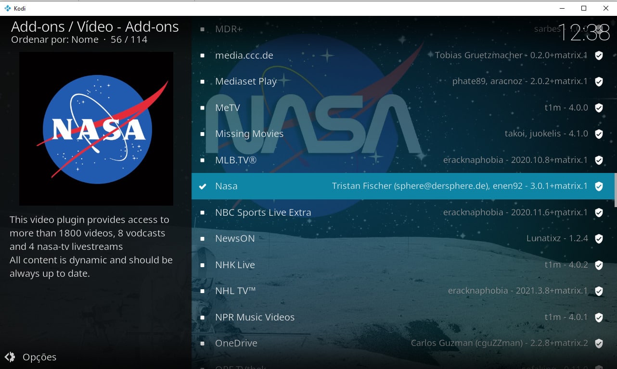Image resolution: width=617 pixels, height=369 pixels.
Task: Click the NASA add-on logo thumbnail
Action: click(x=96, y=129)
